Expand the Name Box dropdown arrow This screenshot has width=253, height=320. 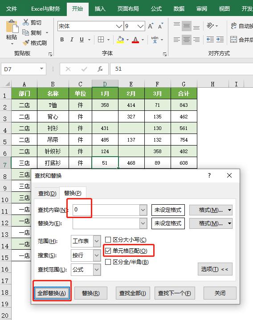42,69
